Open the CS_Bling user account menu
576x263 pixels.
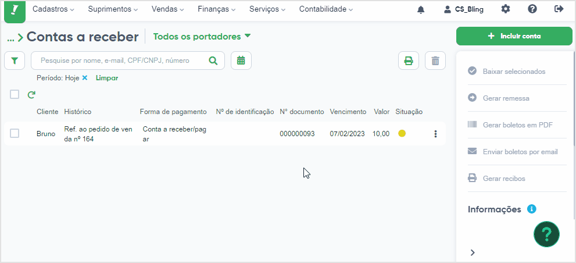[x=464, y=9]
